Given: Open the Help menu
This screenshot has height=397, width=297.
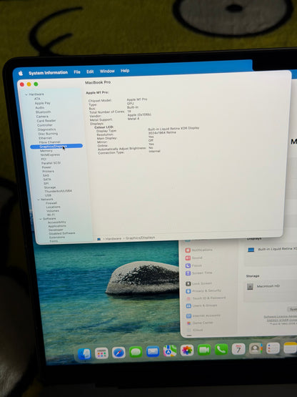Looking at the screenshot, I should point(125,71).
